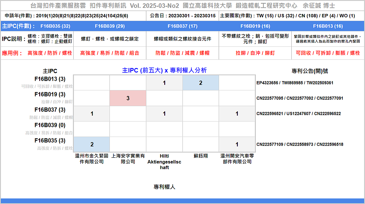This screenshot has height=204, width=365.
Task: Click the F16B013 (16) header cell
Action: 328,26
